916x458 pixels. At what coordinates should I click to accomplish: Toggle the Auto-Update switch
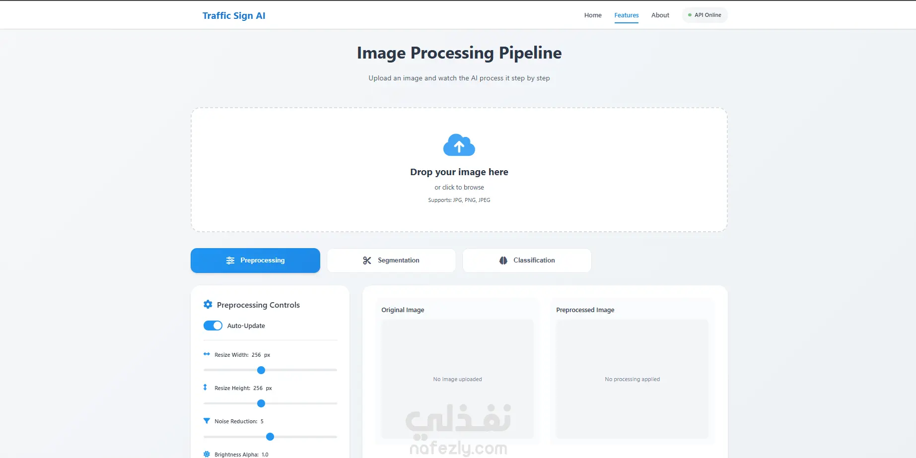pos(213,326)
